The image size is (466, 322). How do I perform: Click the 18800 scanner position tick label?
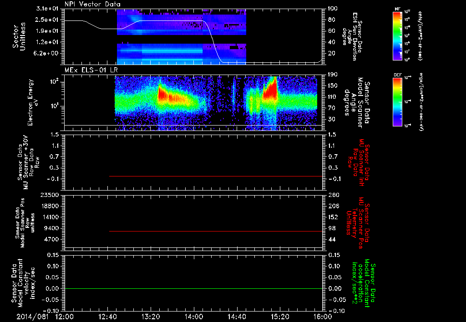click(x=49, y=206)
